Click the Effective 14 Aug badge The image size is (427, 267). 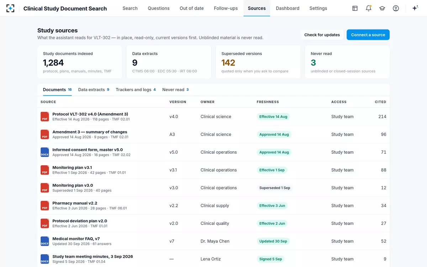(273, 117)
